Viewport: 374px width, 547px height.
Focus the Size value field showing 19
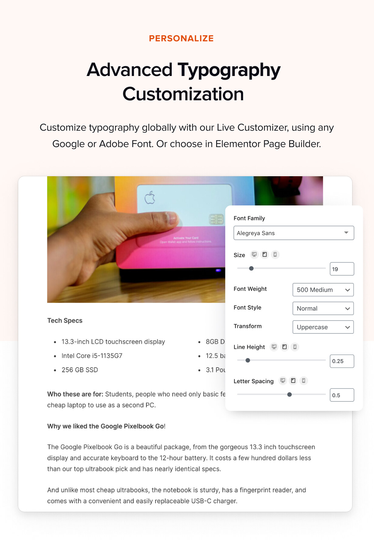click(342, 269)
